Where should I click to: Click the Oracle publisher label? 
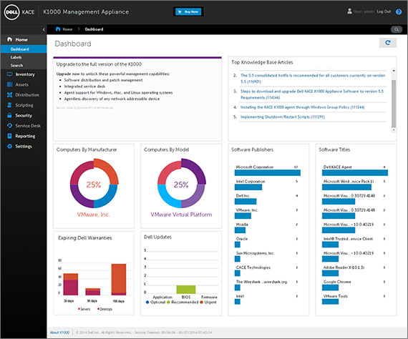[242, 239]
